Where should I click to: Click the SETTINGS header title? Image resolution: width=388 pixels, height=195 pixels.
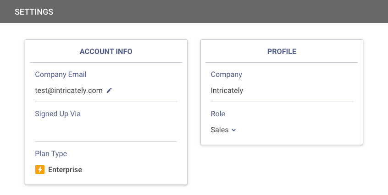click(x=34, y=12)
